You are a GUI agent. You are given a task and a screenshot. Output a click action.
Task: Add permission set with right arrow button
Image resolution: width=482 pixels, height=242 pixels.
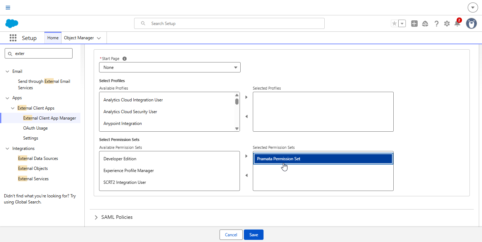click(x=246, y=156)
